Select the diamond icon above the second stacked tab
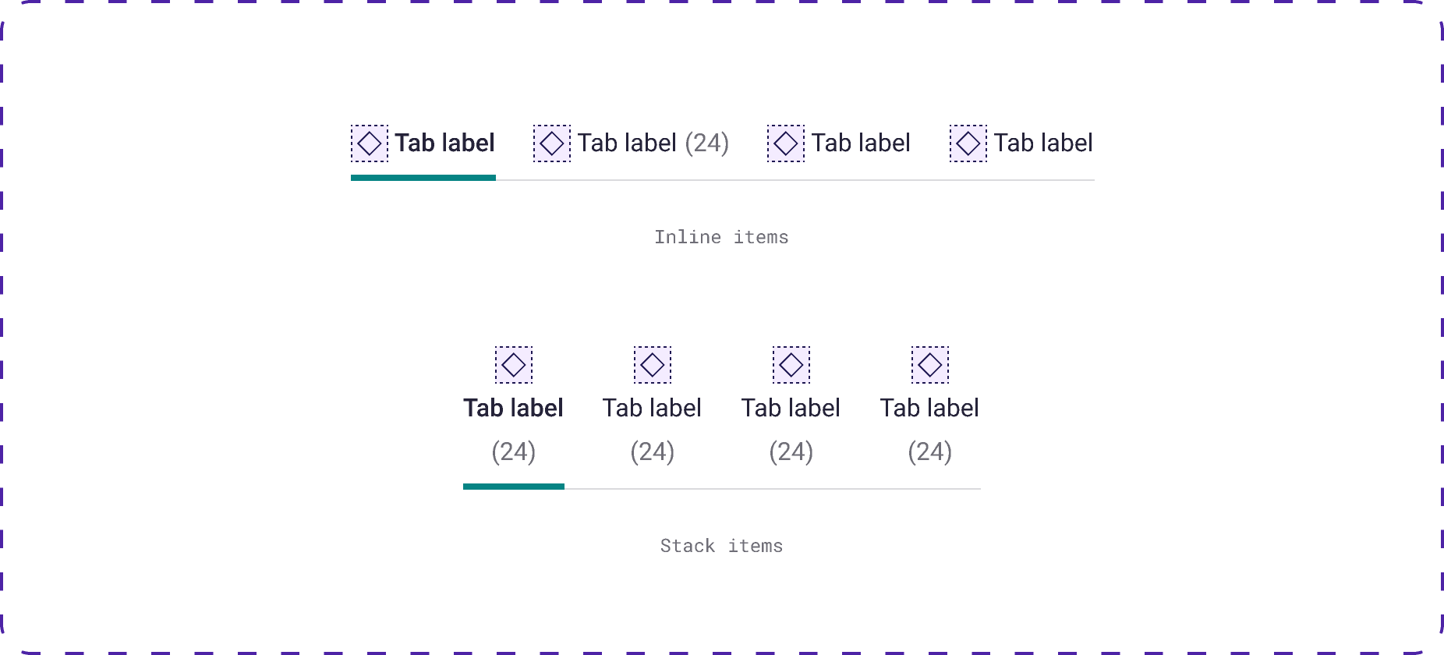Image resolution: width=1444 pixels, height=655 pixels. 652,364
